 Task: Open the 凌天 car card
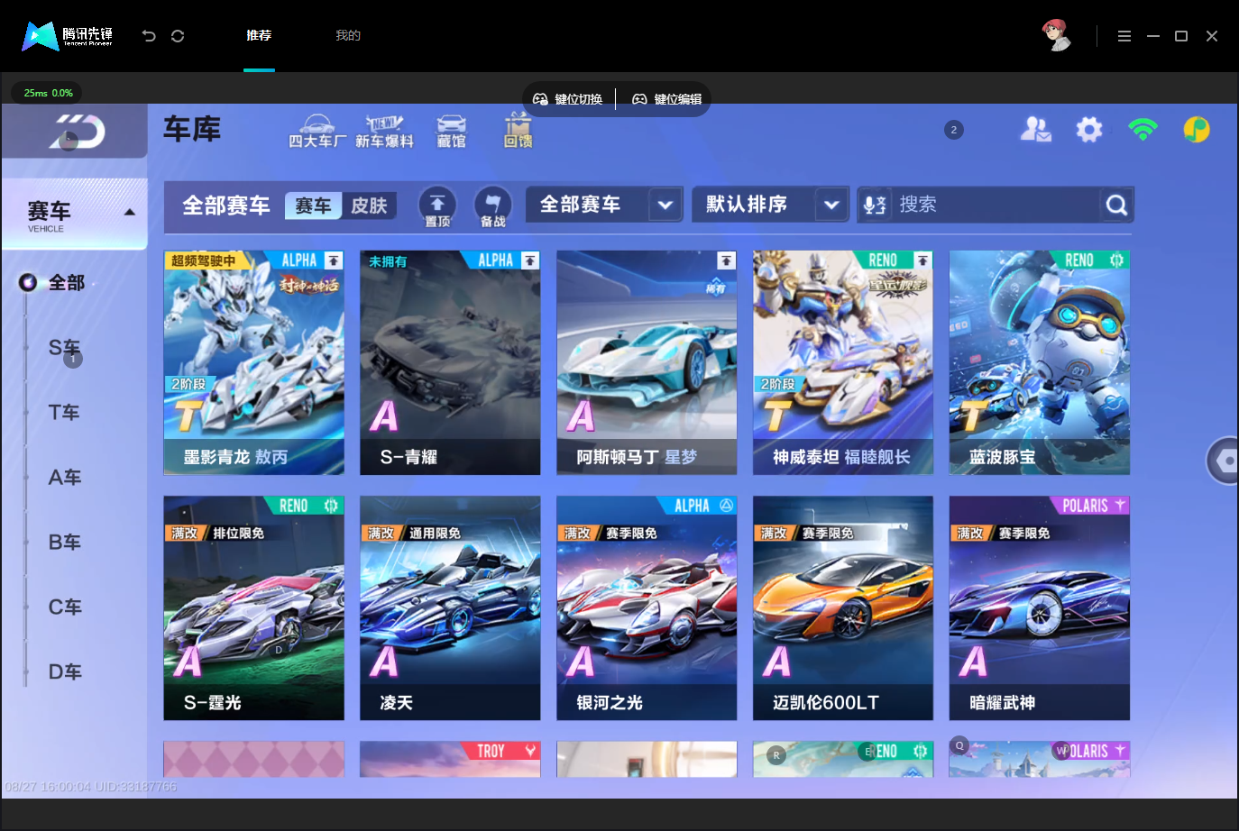(x=450, y=608)
